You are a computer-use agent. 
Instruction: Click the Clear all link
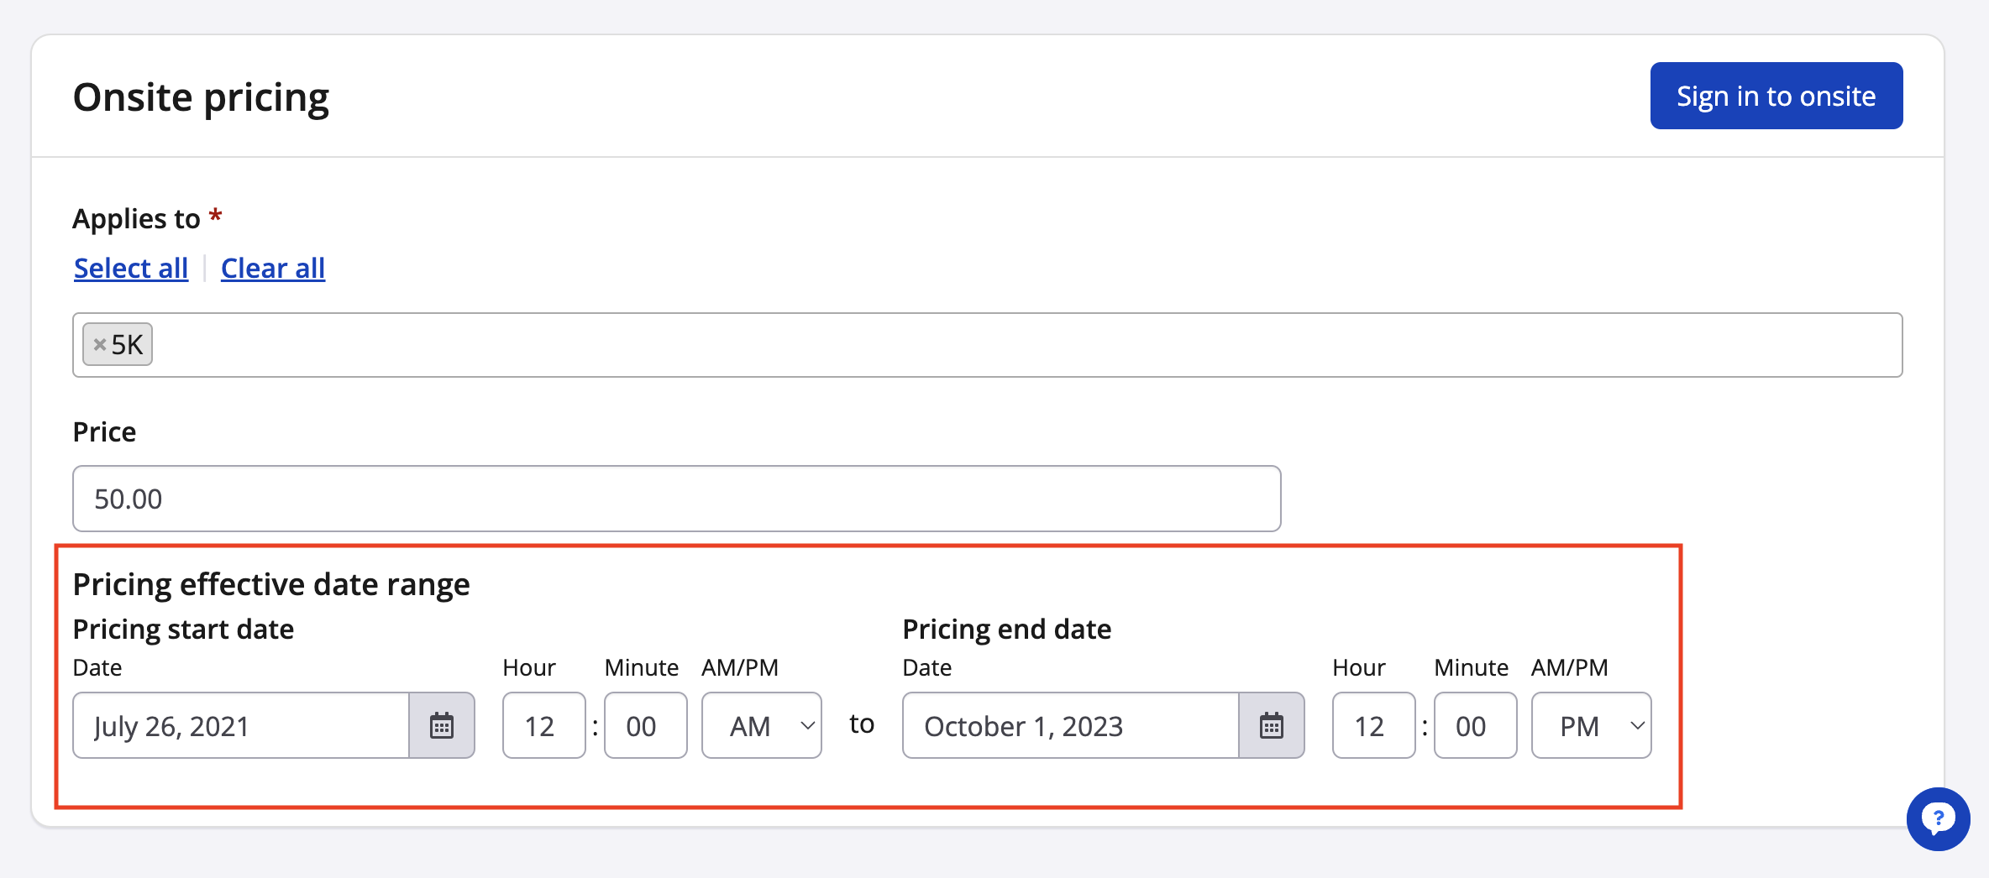(272, 268)
